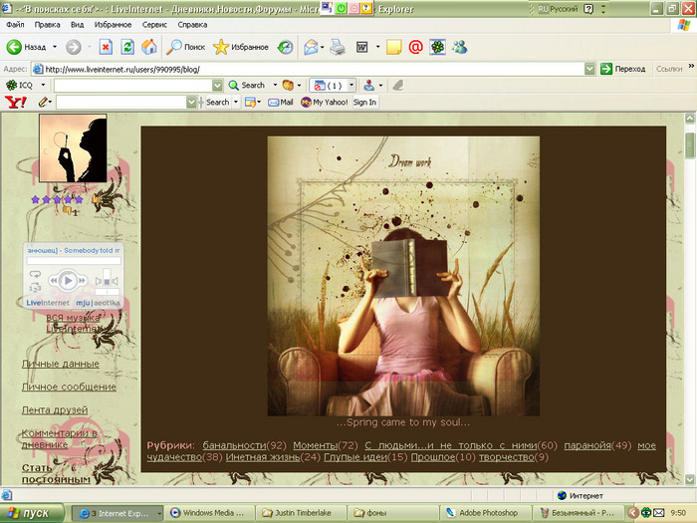Open the Mail envelope toolbar icon
Screen dimensions: 697x523
(311, 47)
